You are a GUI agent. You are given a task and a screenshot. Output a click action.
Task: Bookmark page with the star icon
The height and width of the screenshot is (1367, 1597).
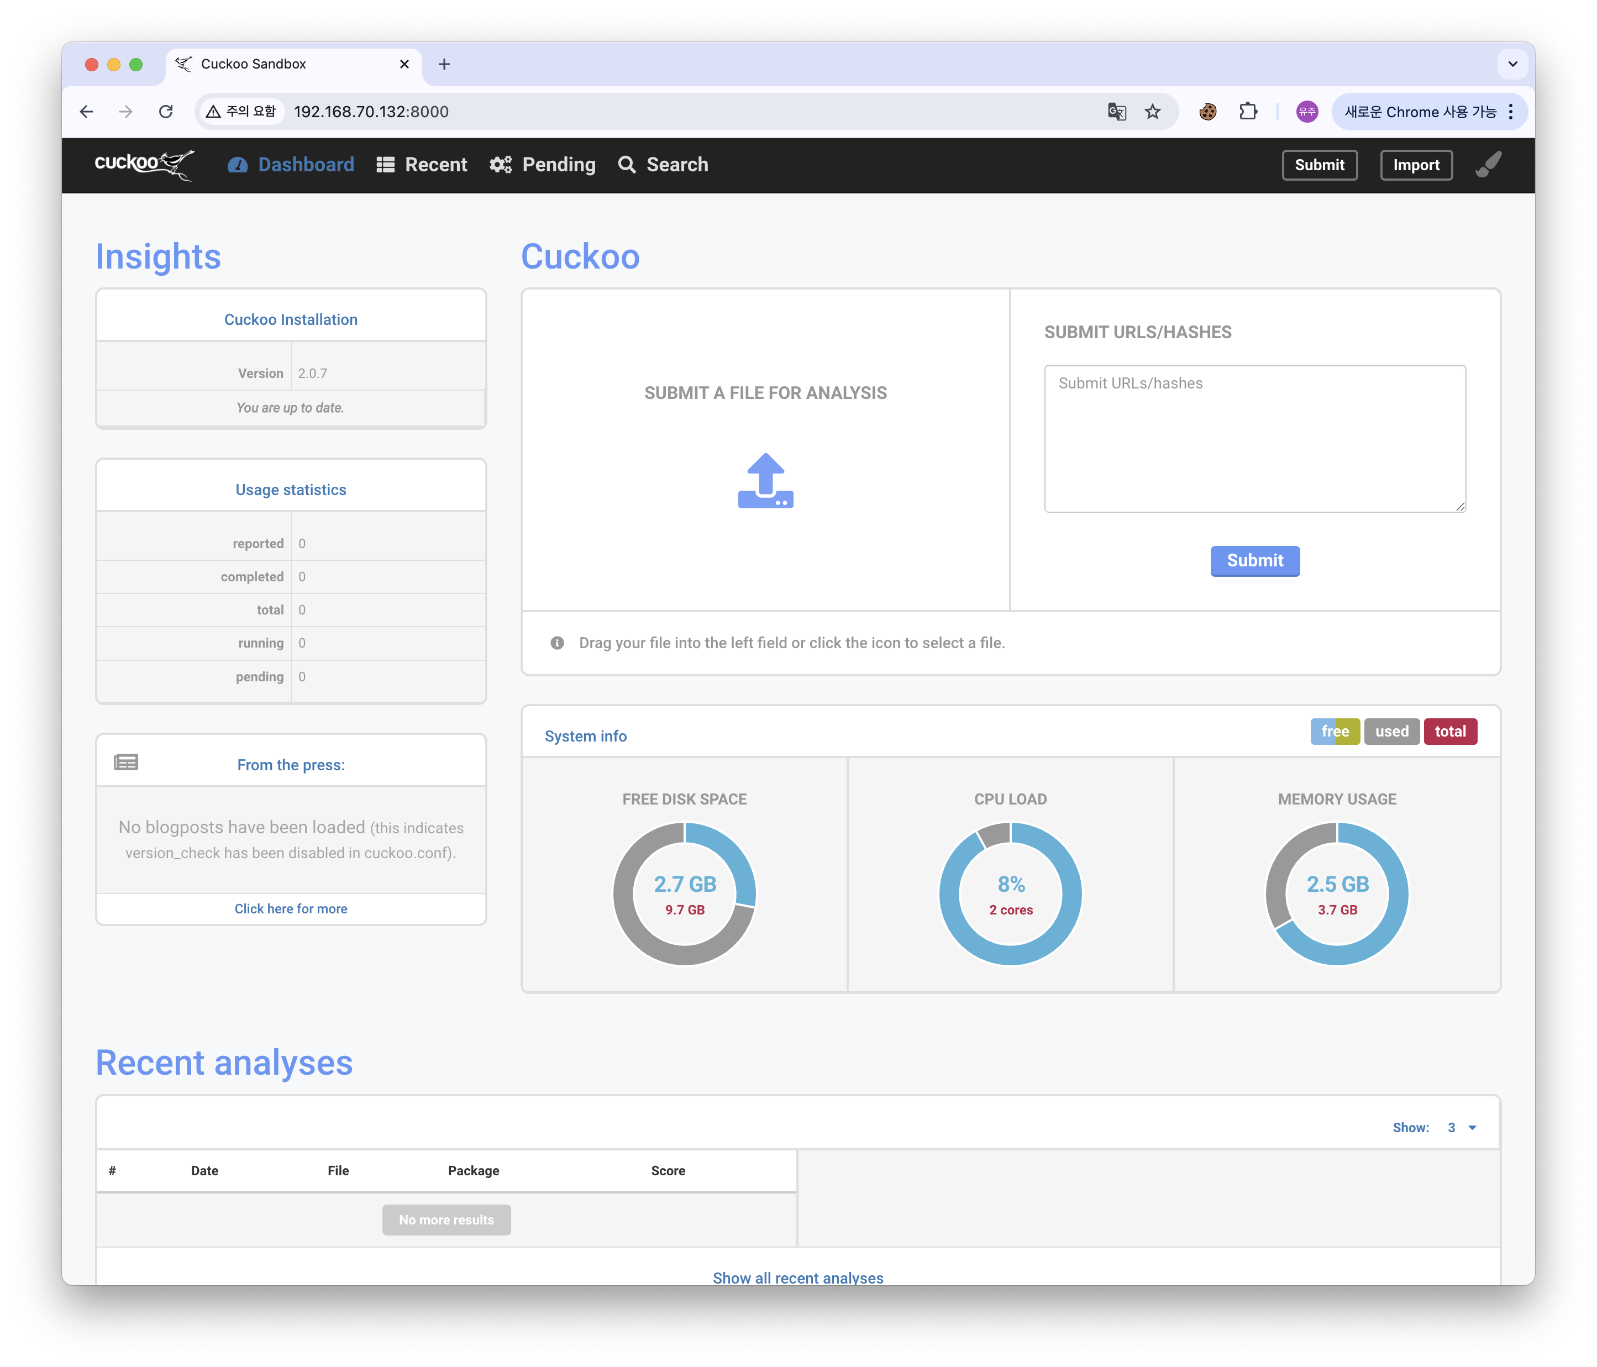point(1152,112)
